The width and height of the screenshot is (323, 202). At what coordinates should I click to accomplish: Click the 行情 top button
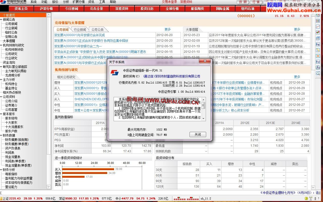(256, 2)
